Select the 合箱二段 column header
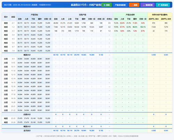 tap(101, 19)
